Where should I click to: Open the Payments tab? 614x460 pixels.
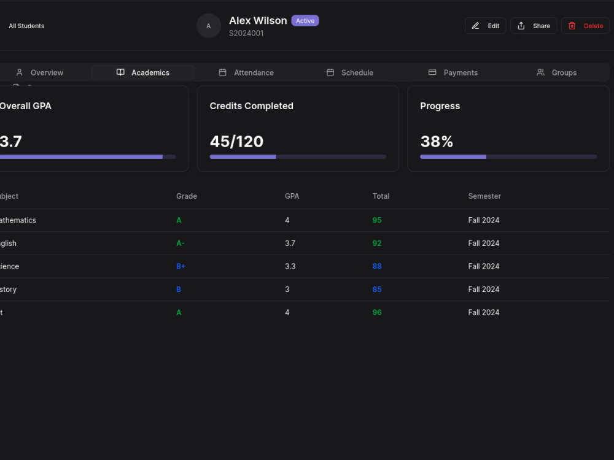coord(453,72)
